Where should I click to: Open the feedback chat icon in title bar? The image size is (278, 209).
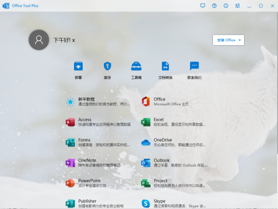pos(202,6)
